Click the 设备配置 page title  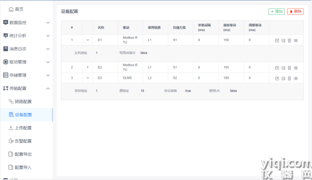tap(70, 12)
